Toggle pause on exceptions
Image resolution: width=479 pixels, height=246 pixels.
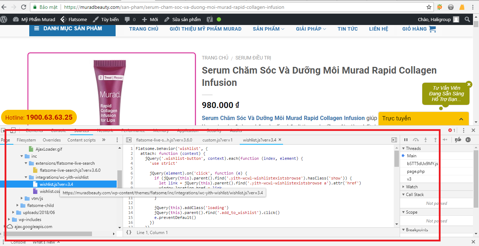coord(468,140)
